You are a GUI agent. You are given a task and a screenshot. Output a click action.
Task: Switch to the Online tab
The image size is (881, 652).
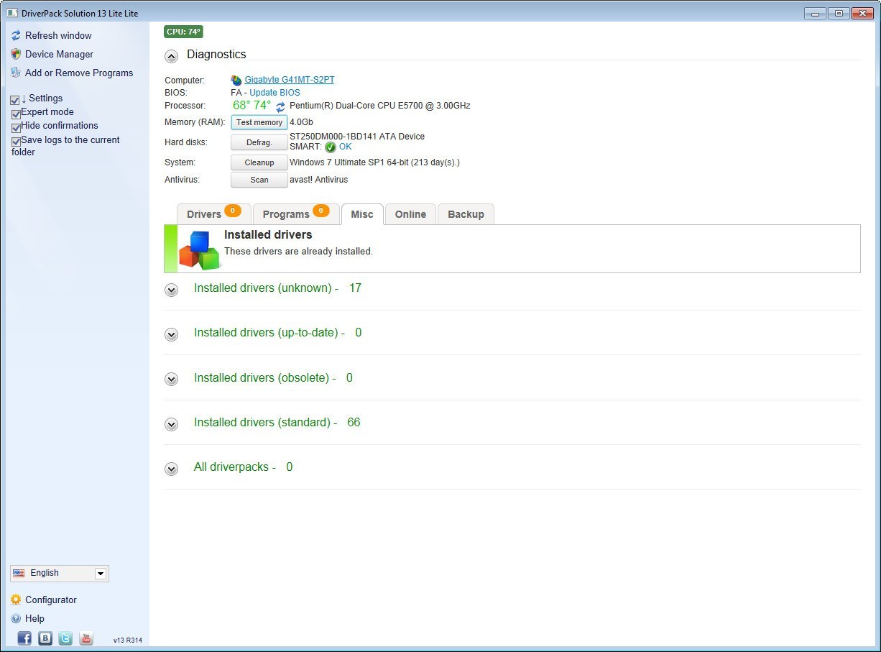(x=410, y=214)
